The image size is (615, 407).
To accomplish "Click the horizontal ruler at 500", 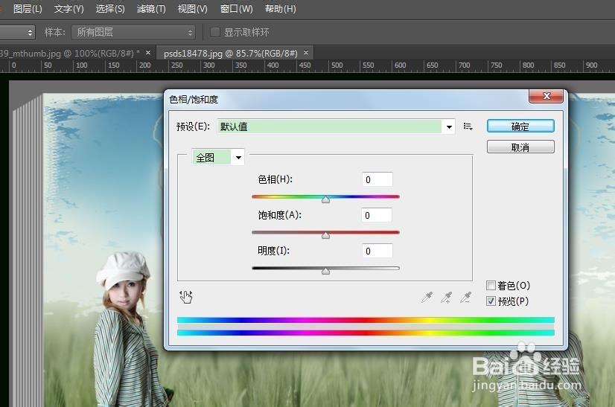I will (x=337, y=65).
